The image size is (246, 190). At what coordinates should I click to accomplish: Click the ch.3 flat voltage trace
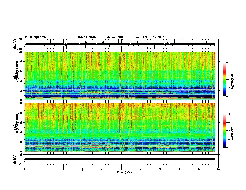click(120, 159)
